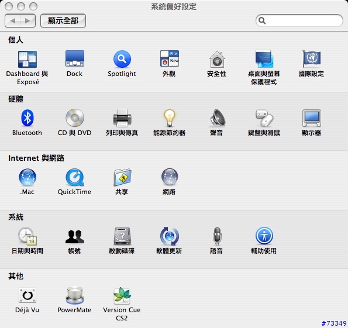Open the 安全性 security pane
This screenshot has height=328, width=348.
(x=217, y=59)
